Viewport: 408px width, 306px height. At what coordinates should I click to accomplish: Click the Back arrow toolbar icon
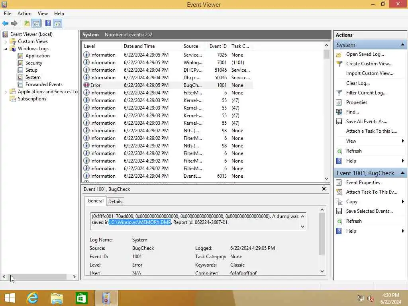[5, 24]
